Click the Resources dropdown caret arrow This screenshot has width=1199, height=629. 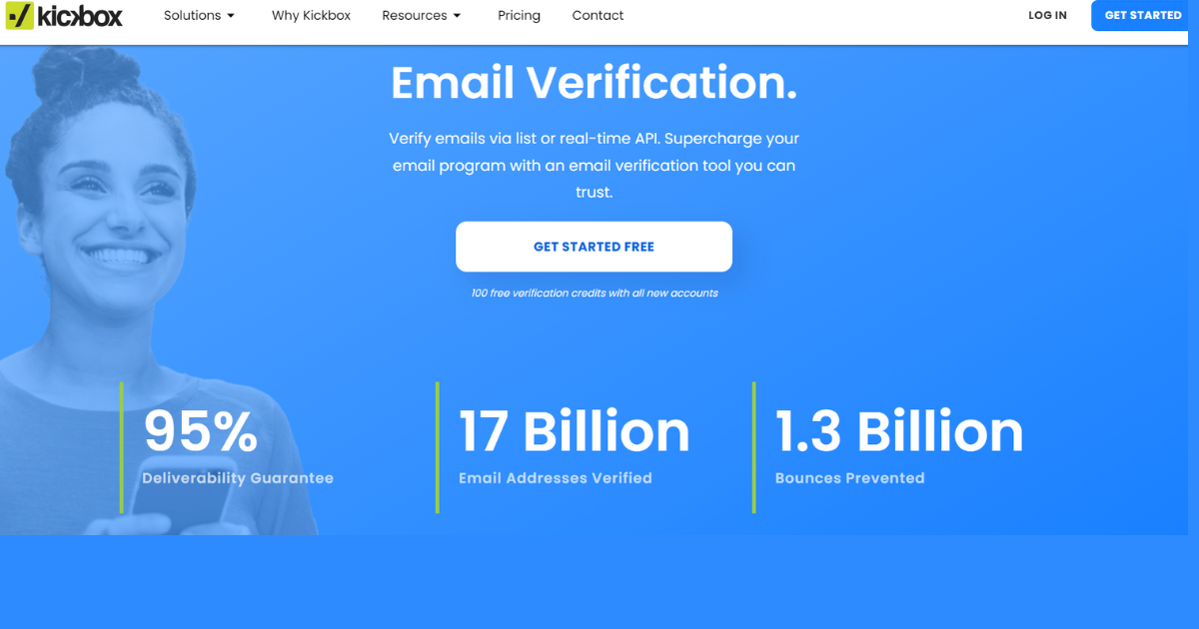457,16
